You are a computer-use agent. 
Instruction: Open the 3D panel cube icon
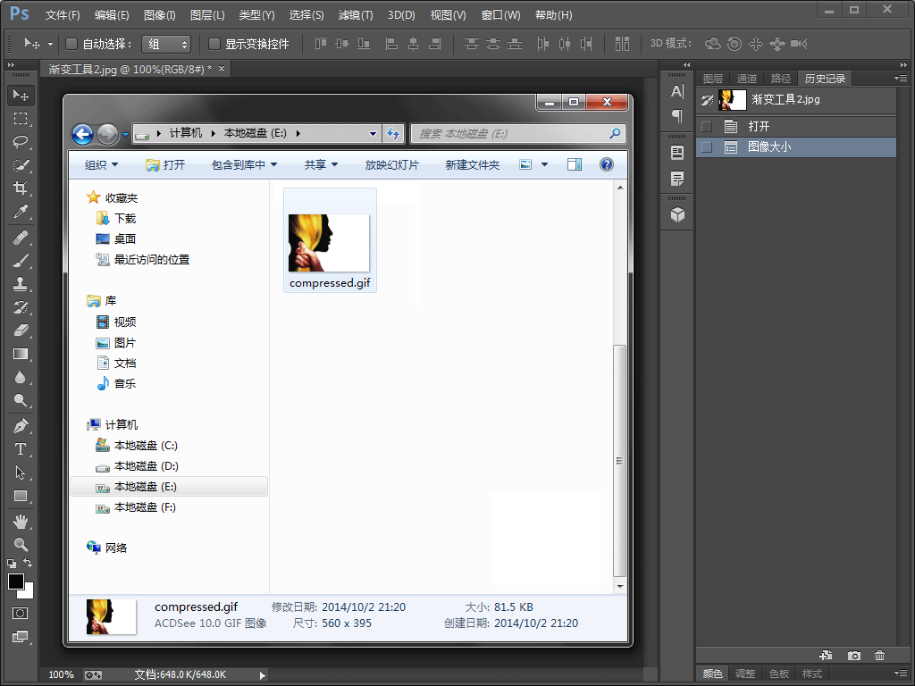click(677, 214)
